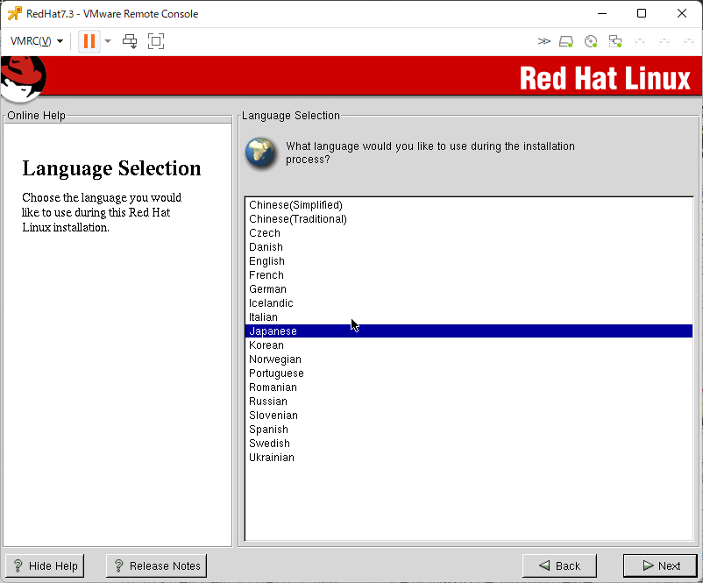Image resolution: width=703 pixels, height=583 pixels.
Task: Click the hard disk device status icon
Action: tap(566, 42)
